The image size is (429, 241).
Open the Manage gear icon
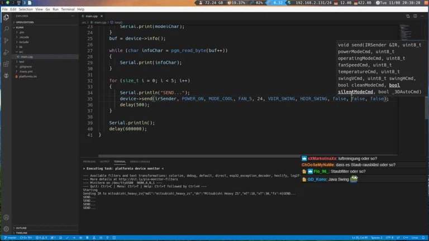6,229
